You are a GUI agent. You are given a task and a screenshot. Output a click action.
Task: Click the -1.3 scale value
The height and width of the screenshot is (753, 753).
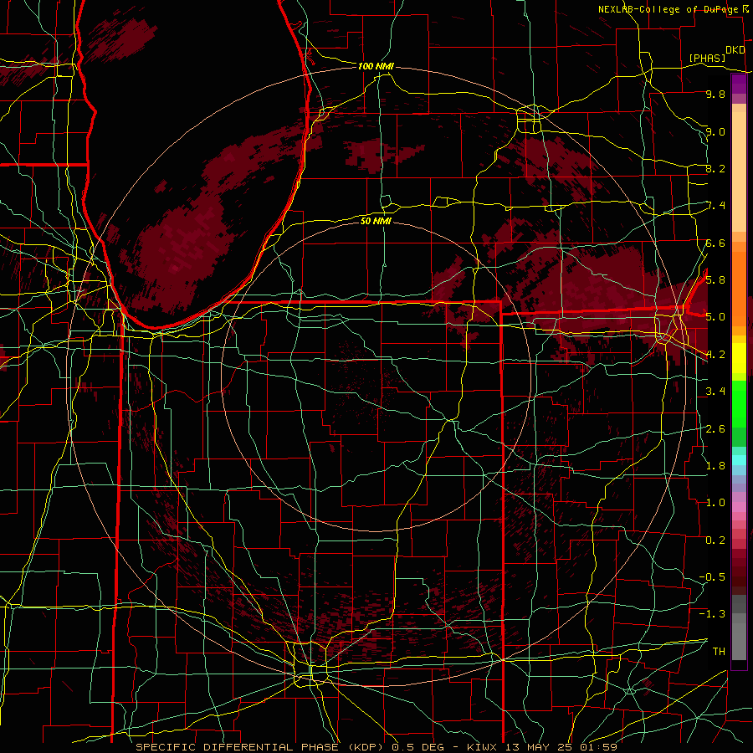pos(713,614)
